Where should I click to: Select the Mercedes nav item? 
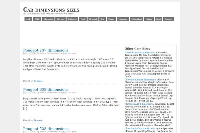(x=123, y=19)
